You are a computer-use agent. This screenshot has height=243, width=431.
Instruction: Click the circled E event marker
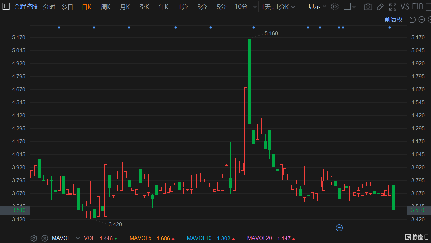click(339, 228)
